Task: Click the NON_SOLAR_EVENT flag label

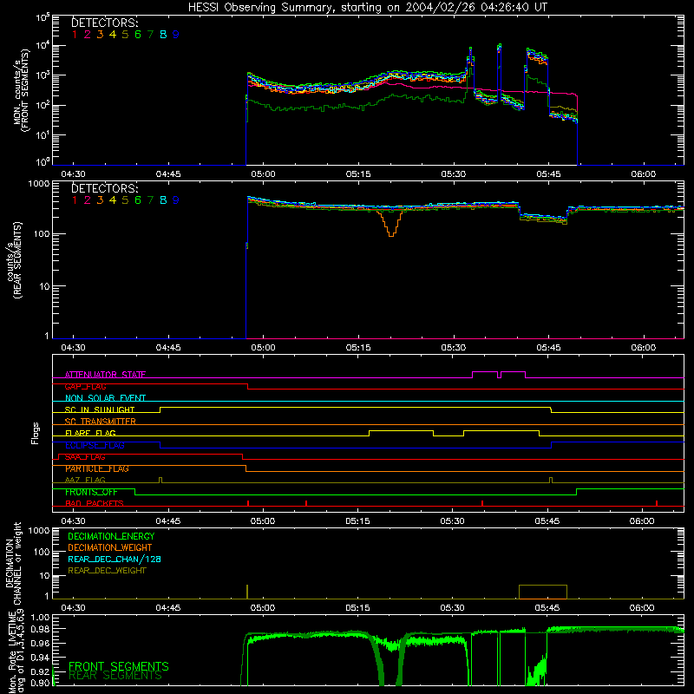Action: coord(105,398)
